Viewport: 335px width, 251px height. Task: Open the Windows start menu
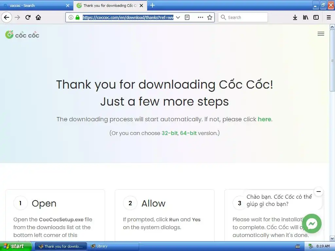(x=16, y=246)
